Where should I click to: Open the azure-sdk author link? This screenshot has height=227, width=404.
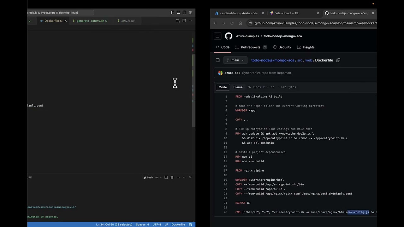232,73
